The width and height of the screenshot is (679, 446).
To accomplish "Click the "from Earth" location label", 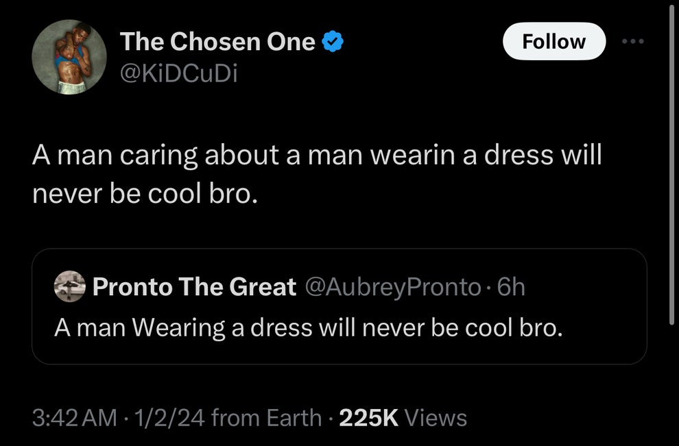I will click(x=267, y=417).
